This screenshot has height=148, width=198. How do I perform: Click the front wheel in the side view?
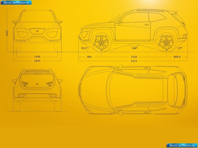(x=102, y=43)
